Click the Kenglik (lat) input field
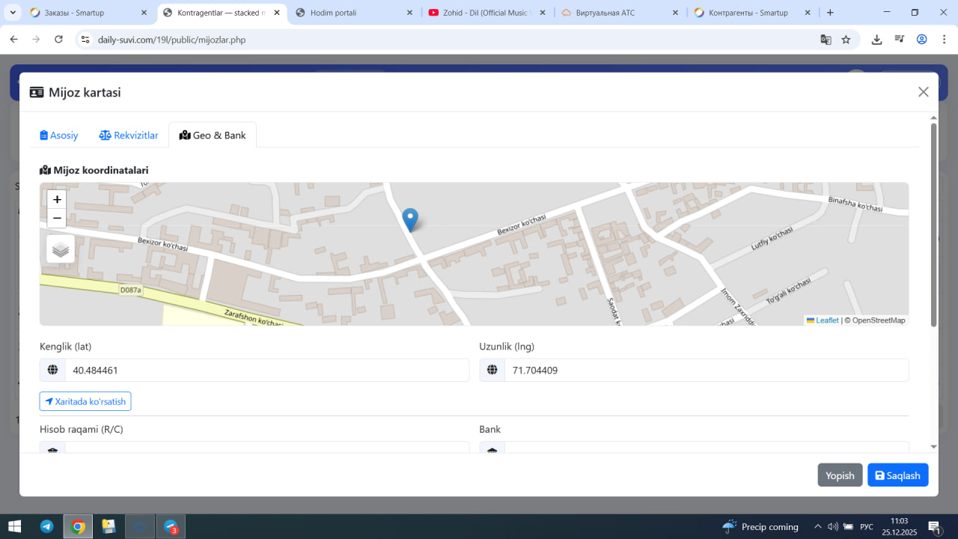 (266, 370)
